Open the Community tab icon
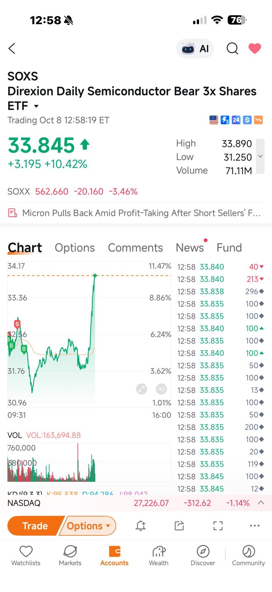Screen dimensions: 272x592 click(249, 555)
